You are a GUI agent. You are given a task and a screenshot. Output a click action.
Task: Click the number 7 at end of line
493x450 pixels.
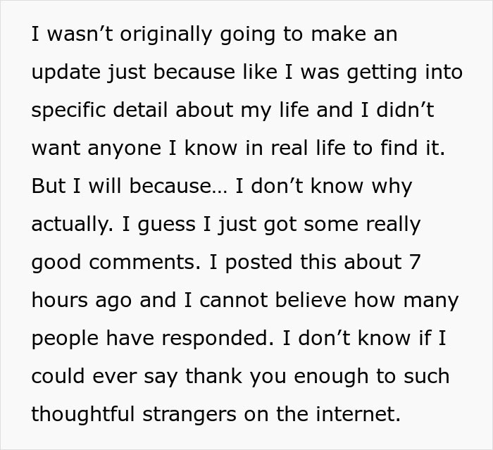[x=415, y=262]
